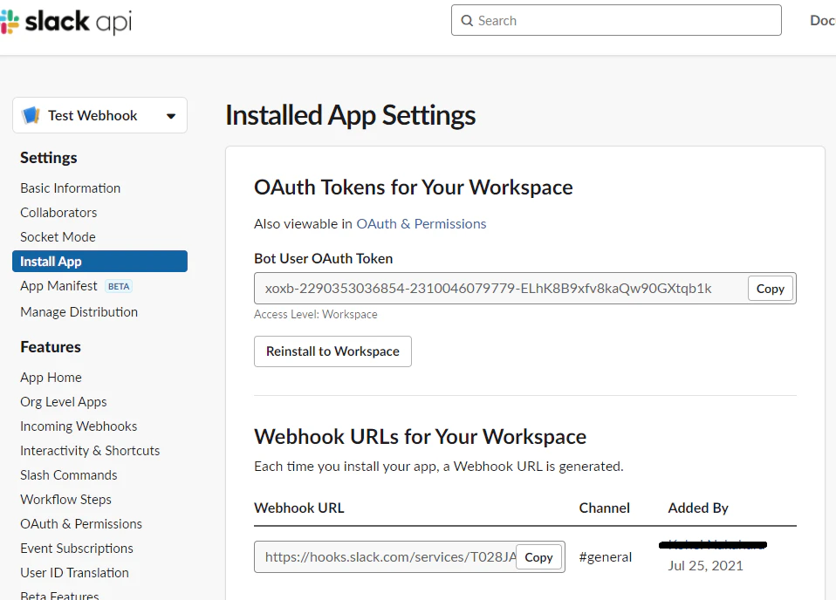The width and height of the screenshot is (836, 600).
Task: Click the search magnifier icon
Action: pyautogui.click(x=467, y=21)
